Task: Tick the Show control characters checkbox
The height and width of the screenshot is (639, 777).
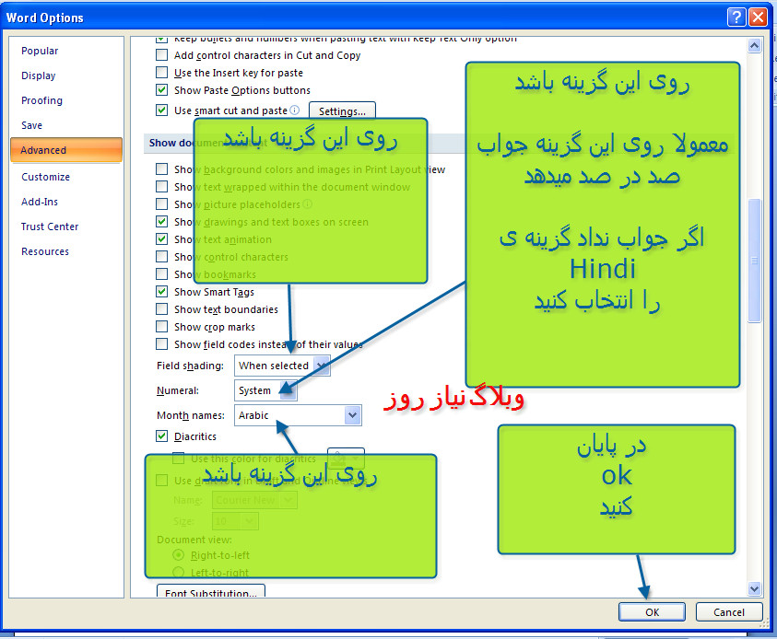Action: coord(161,256)
